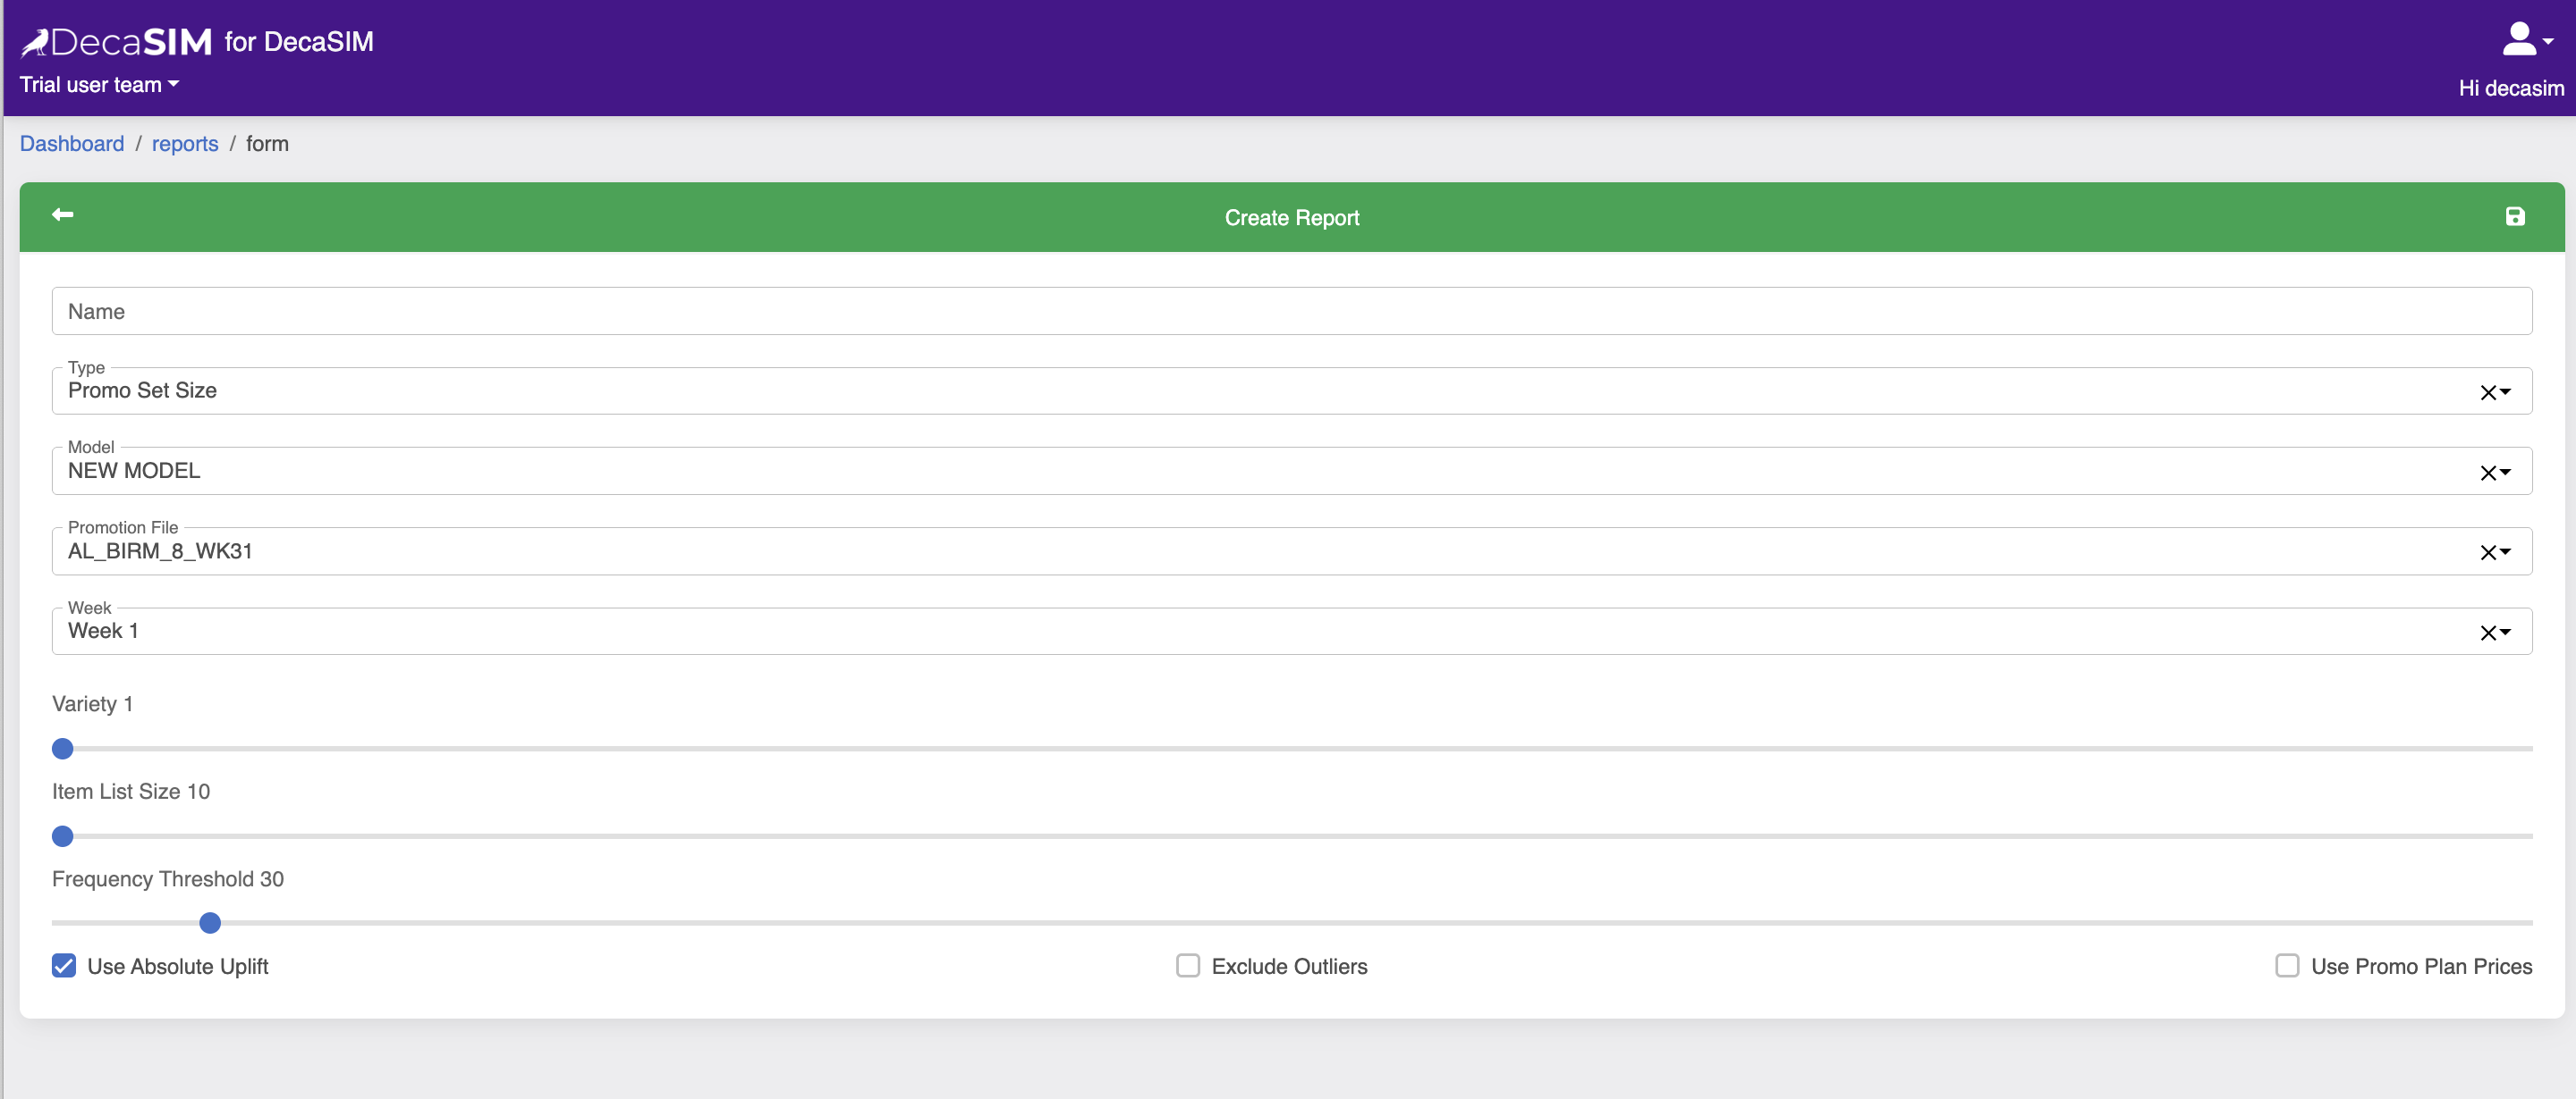The image size is (2576, 1099).
Task: Click the back arrow in Create Report header
Action: pos(63,214)
